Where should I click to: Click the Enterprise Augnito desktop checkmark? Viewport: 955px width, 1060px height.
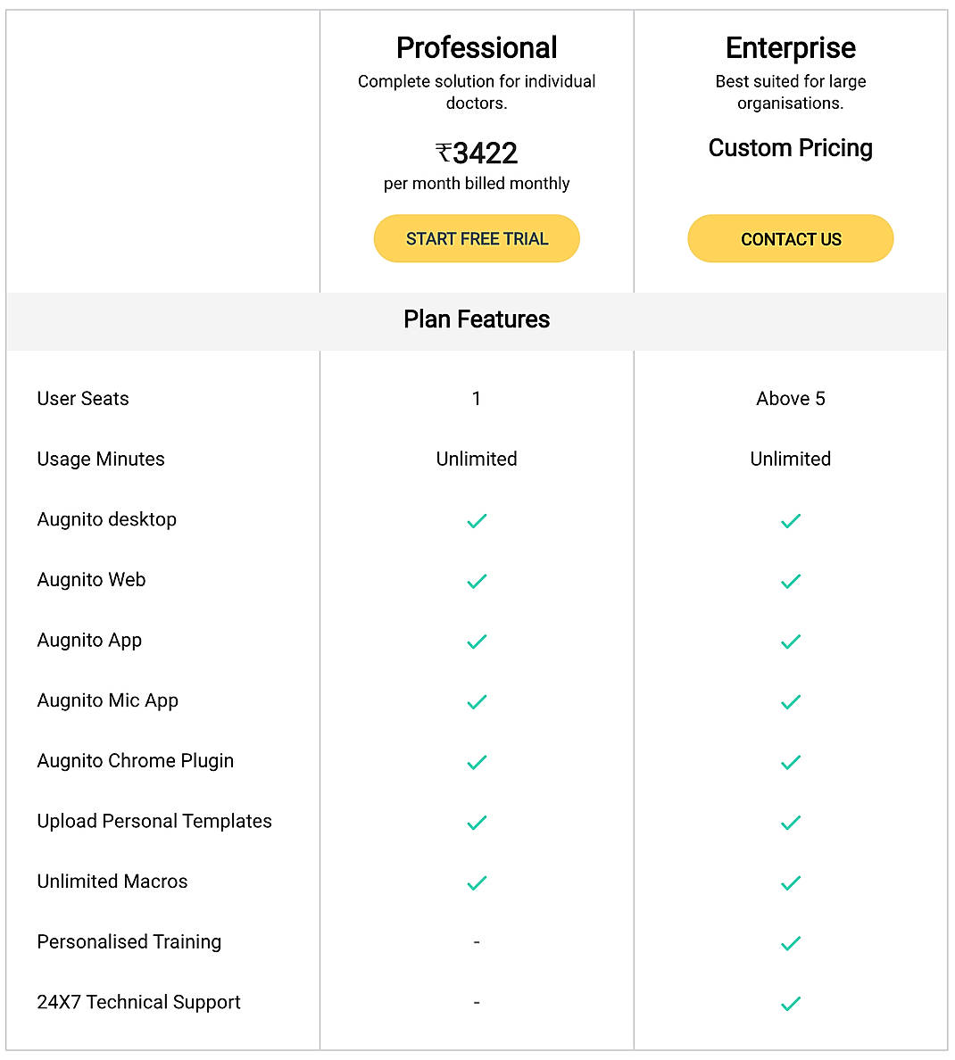[x=790, y=521]
